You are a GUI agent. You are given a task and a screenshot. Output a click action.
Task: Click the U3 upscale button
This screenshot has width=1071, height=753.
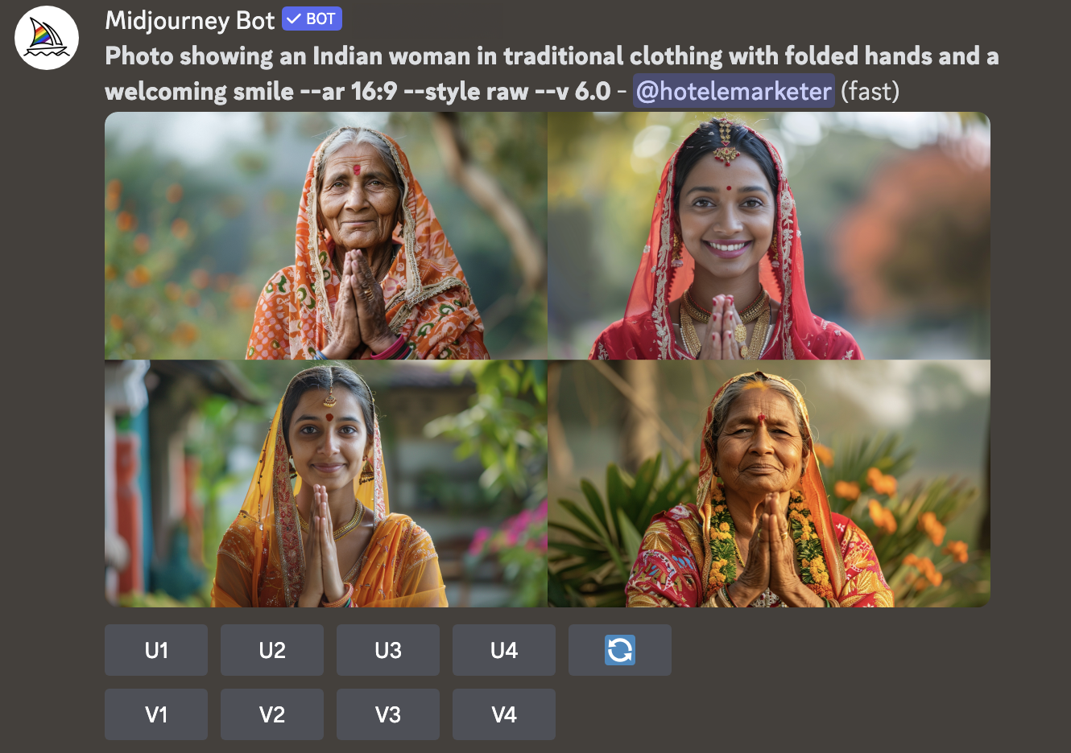388,650
